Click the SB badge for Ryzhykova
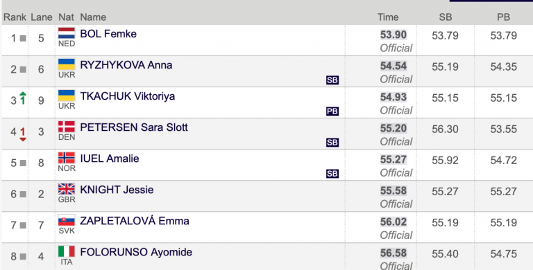The image size is (533, 270). (x=332, y=80)
